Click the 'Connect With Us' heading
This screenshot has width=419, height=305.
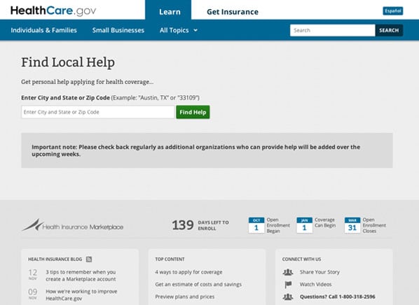point(301,259)
